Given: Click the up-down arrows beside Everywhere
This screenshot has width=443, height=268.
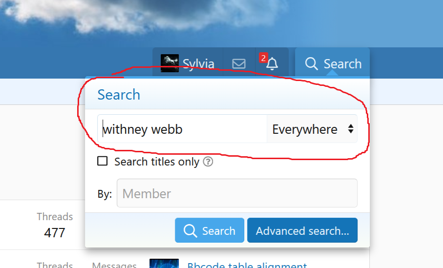Looking at the screenshot, I should pos(350,129).
